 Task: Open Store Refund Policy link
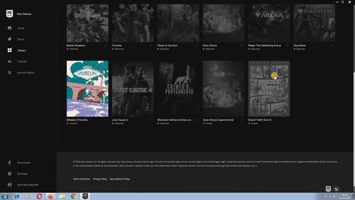[120, 179]
